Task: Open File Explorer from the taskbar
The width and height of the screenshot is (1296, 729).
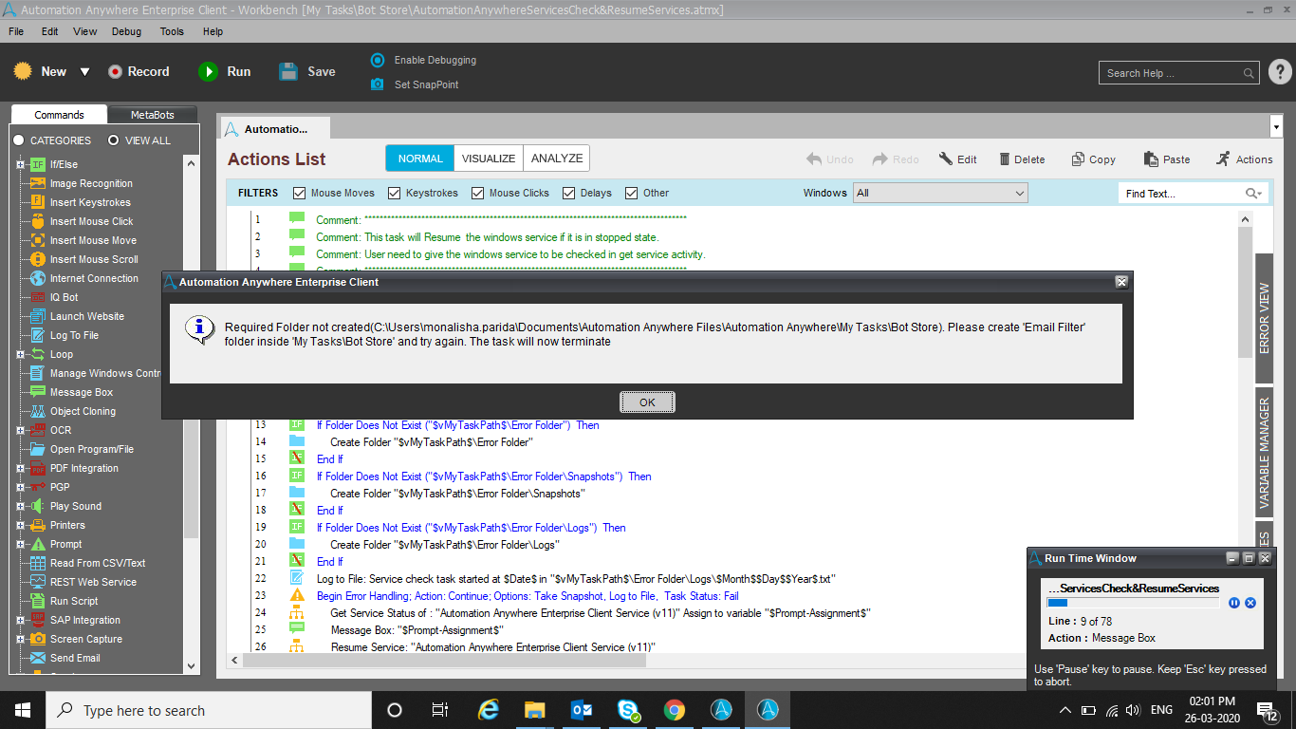Action: [x=535, y=710]
